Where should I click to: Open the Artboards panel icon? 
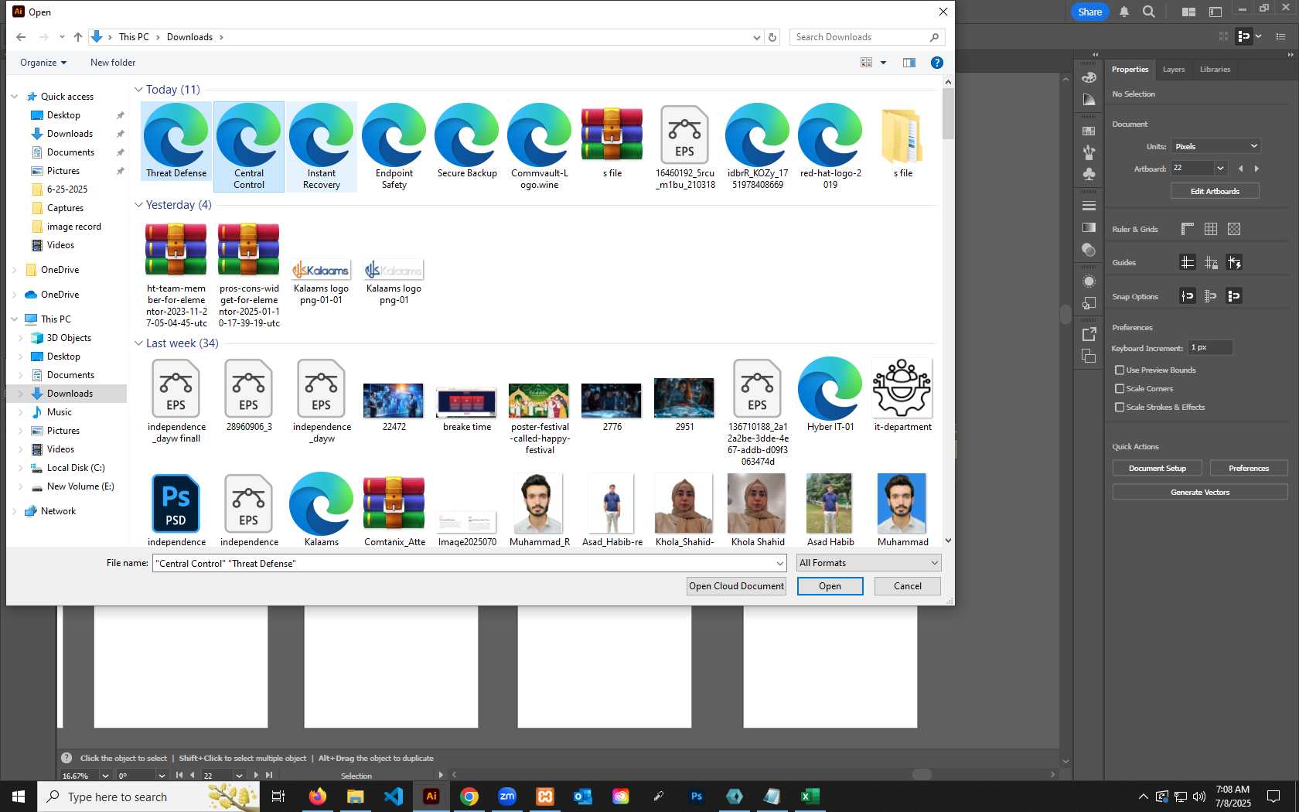[1089, 356]
